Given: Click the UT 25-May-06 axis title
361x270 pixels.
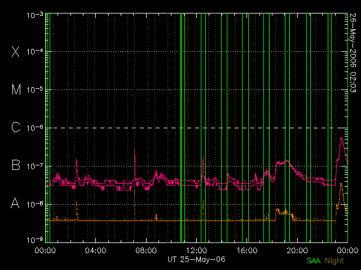Looking at the screenshot, I should tap(196, 259).
